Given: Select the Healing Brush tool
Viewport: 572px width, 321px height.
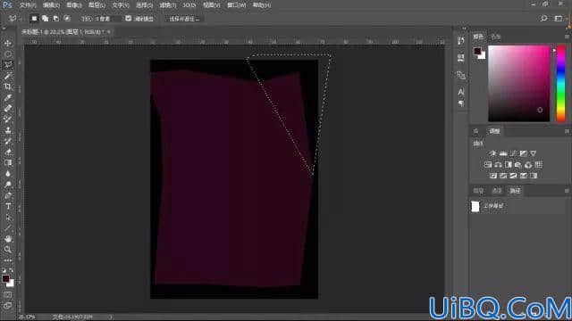Looking at the screenshot, I should tap(8, 109).
